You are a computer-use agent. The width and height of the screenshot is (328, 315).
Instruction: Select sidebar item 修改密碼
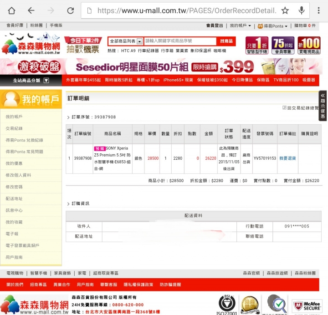14,187
